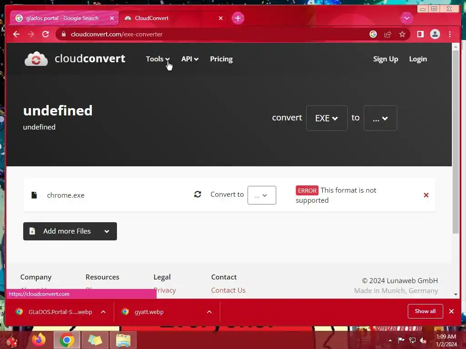Remove chrome.exe with the red X
The image size is (466, 349).
426,195
